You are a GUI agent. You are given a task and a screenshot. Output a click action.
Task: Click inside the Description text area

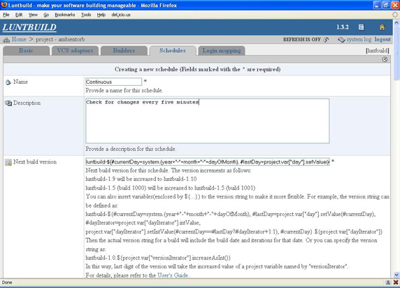coord(208,121)
